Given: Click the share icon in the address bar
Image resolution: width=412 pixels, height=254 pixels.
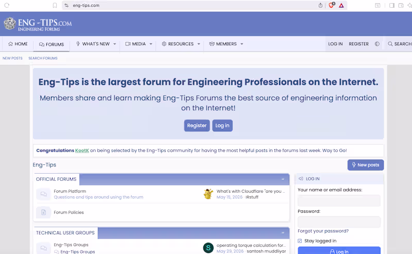Looking at the screenshot, I should 320,5.
